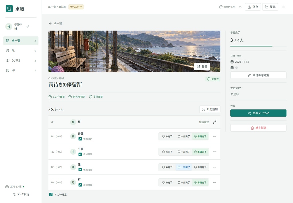Click the 復元 button
The width and height of the screenshot is (293, 203).
click(270, 7)
